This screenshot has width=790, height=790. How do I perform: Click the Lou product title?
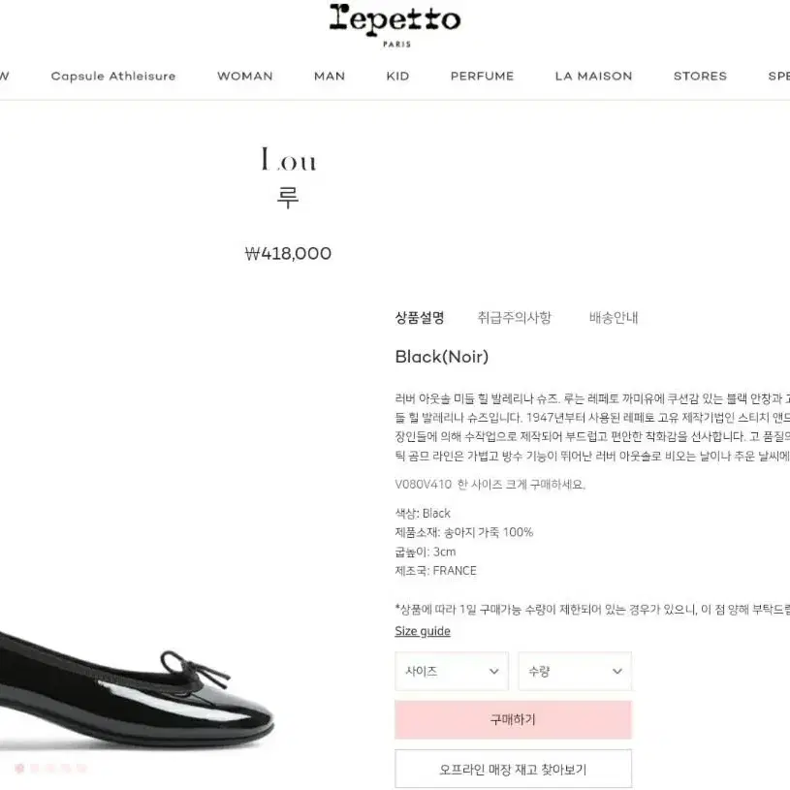289,159
